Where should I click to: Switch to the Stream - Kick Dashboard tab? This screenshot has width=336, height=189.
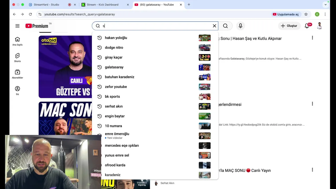coord(102,4)
